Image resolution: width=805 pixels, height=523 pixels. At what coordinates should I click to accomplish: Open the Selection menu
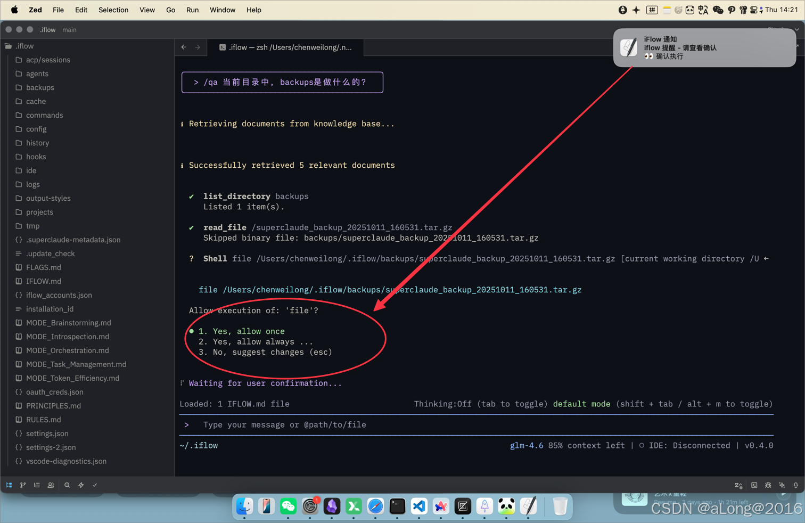tap(113, 10)
